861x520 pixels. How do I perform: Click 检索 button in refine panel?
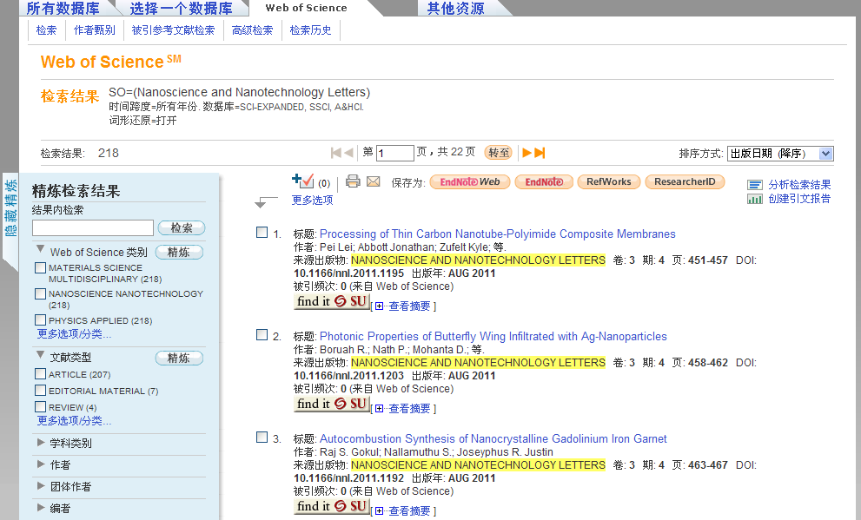(x=182, y=227)
